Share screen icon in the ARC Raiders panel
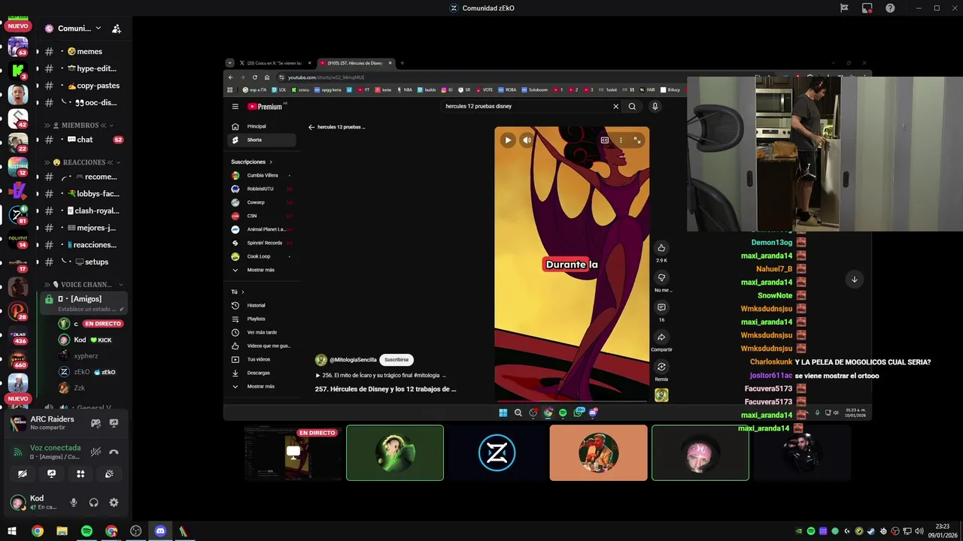 coord(114,423)
